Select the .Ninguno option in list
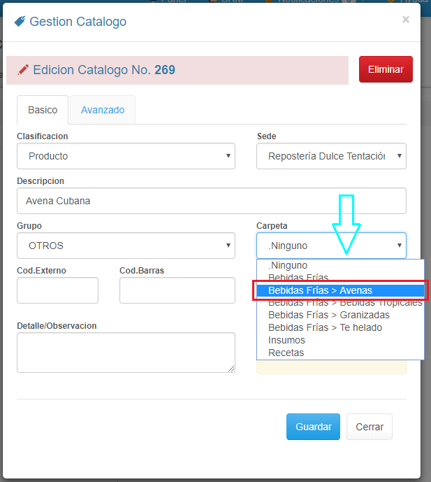Viewport: 431px width, 482px height. tap(288, 265)
